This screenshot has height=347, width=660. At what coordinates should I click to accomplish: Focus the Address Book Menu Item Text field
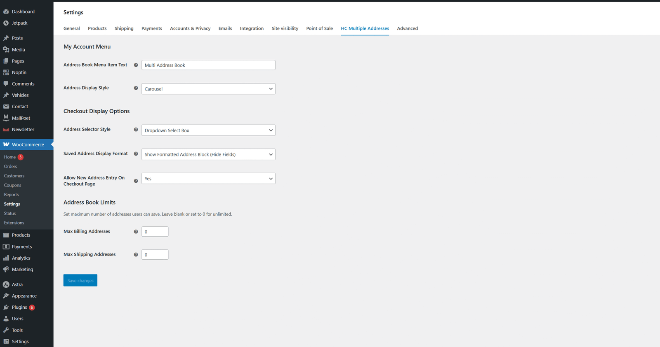pyautogui.click(x=208, y=65)
